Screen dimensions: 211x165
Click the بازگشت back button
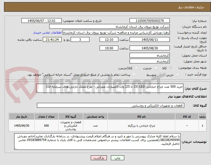coord(99,158)
